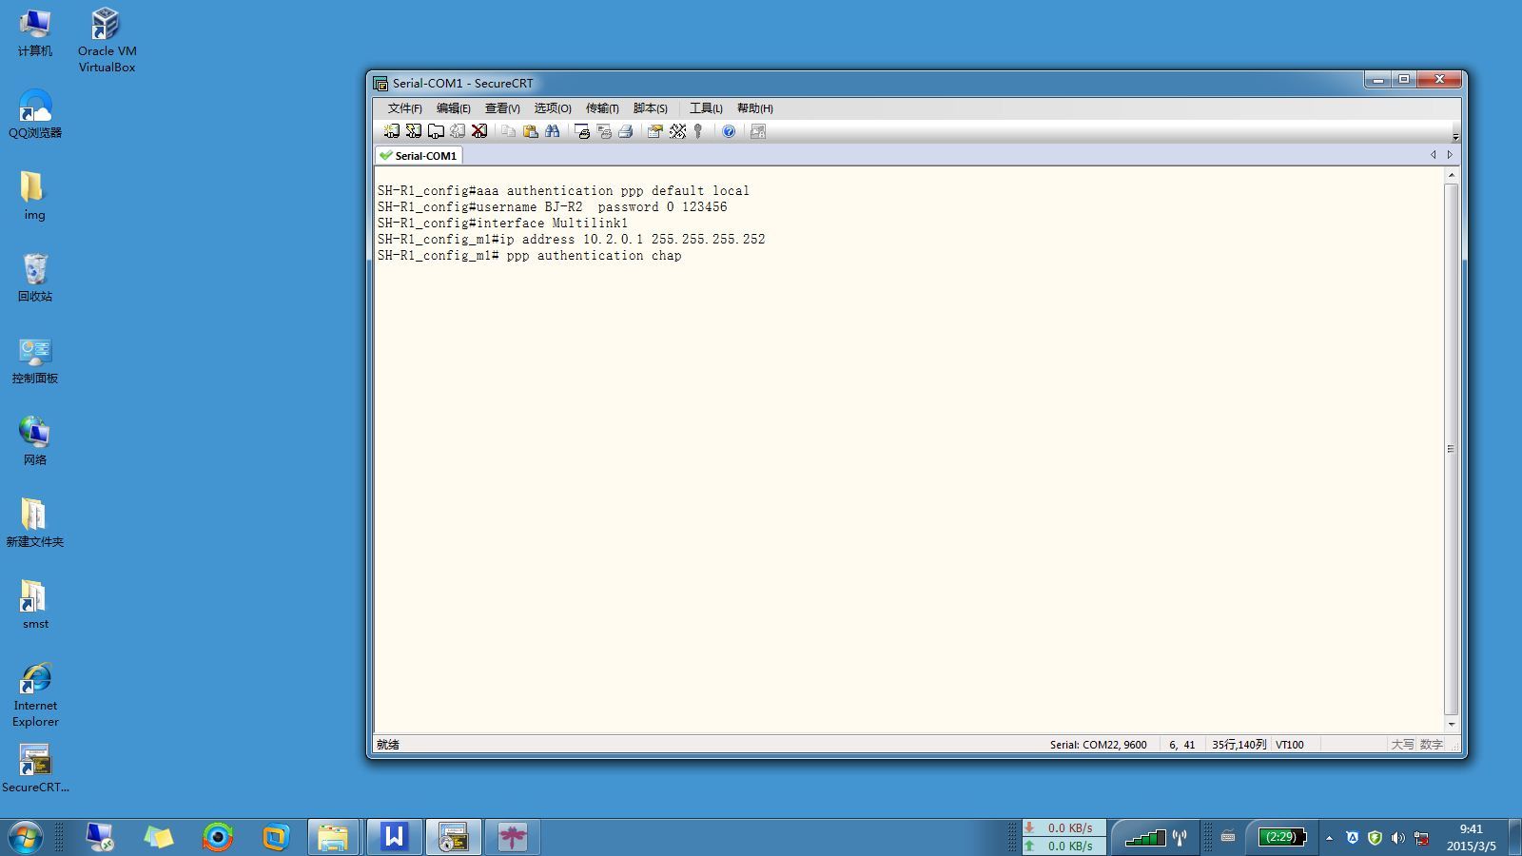Screen dimensions: 1522x856
Task: Click tab scroll right arrow
Action: pos(1450,154)
